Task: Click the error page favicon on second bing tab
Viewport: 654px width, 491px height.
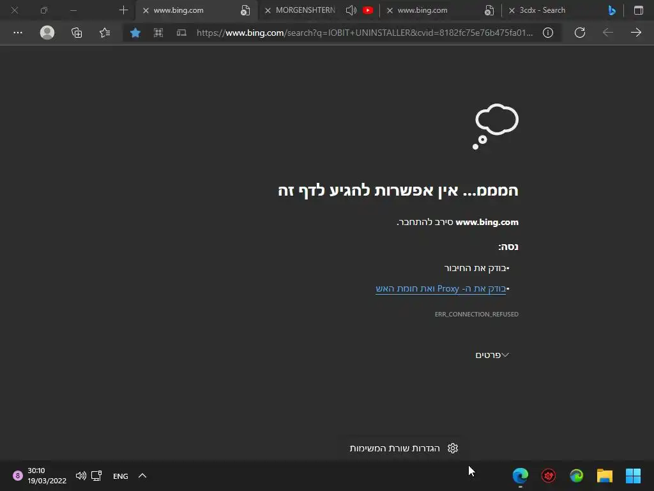Action: click(x=489, y=10)
